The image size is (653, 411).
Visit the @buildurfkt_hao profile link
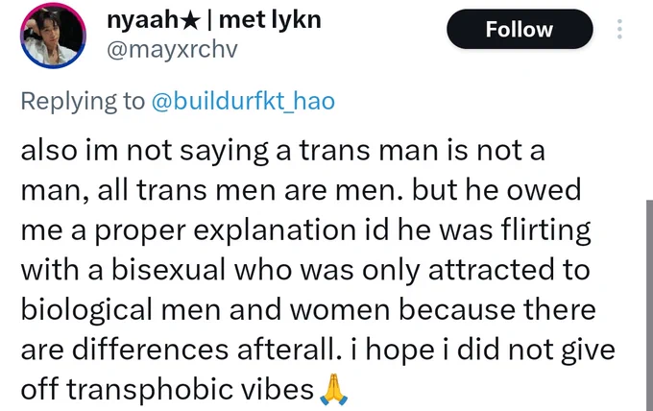point(243,101)
